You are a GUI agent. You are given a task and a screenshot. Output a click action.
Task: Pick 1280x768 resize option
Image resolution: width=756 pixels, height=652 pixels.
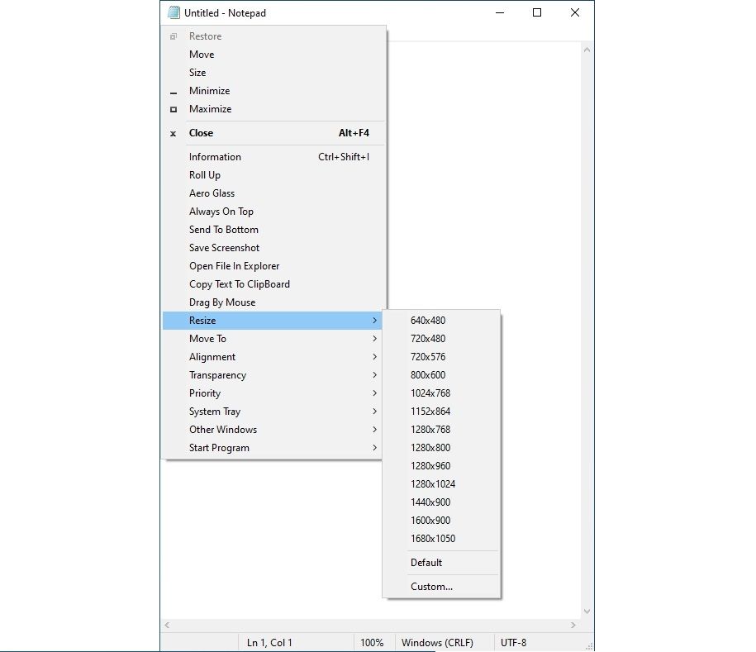click(442, 430)
